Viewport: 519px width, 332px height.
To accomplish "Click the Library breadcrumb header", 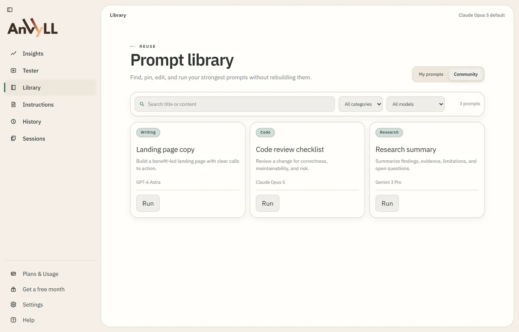I will pyautogui.click(x=118, y=15).
